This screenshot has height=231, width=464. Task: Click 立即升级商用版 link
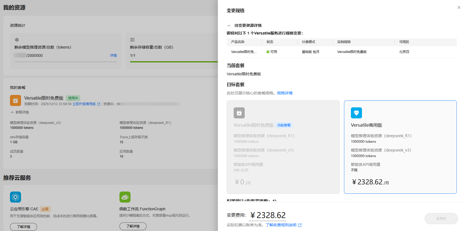84,104
